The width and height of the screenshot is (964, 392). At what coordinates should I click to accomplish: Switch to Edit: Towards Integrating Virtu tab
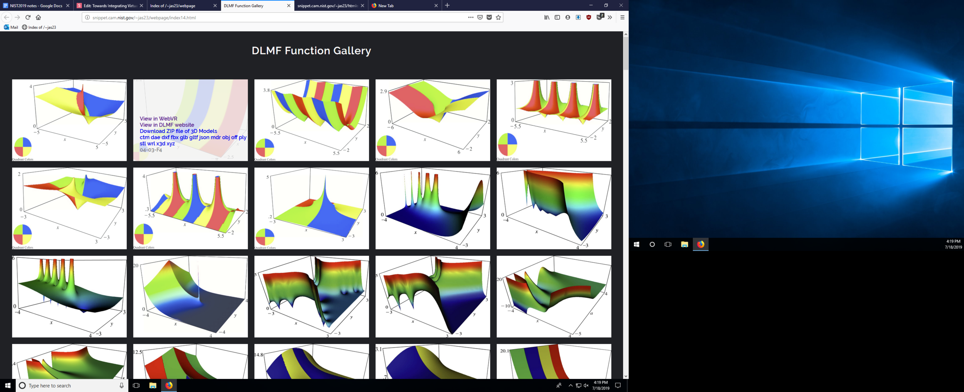[110, 5]
